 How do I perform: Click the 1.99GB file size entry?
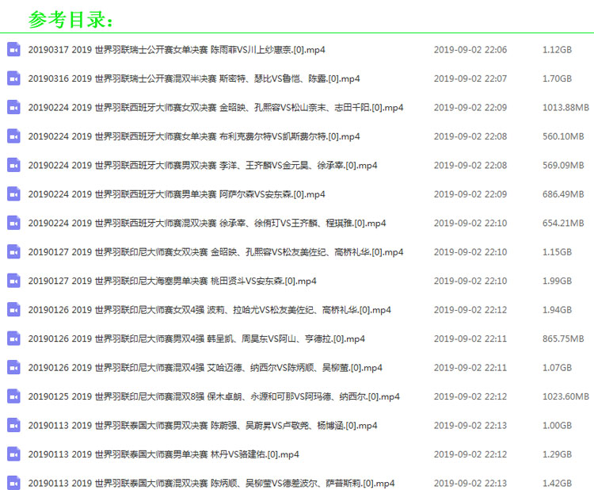click(557, 281)
